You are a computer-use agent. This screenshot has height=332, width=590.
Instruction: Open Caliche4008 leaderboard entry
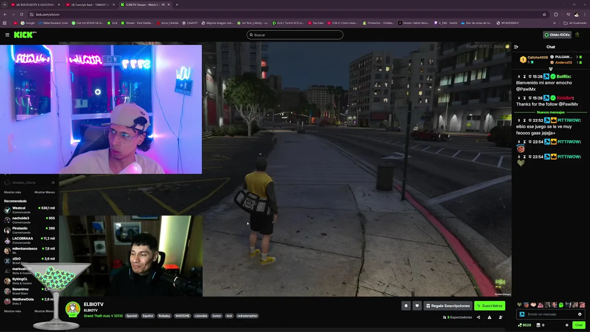(x=534, y=59)
